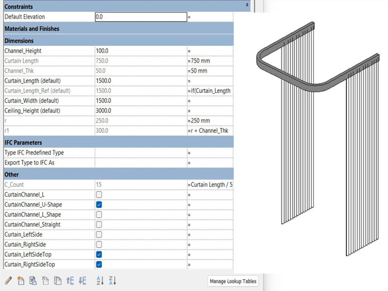Click the IFC Parameters group header
The width and height of the screenshot is (388, 291).
tap(119, 142)
